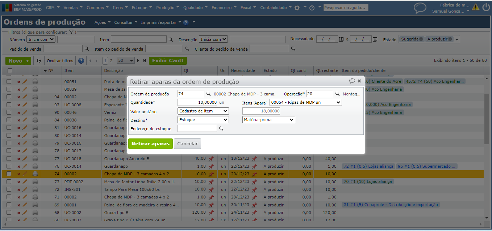This screenshot has width=492, height=231.
Task: Open the Novo button dropdown arrow
Action: click(28, 61)
